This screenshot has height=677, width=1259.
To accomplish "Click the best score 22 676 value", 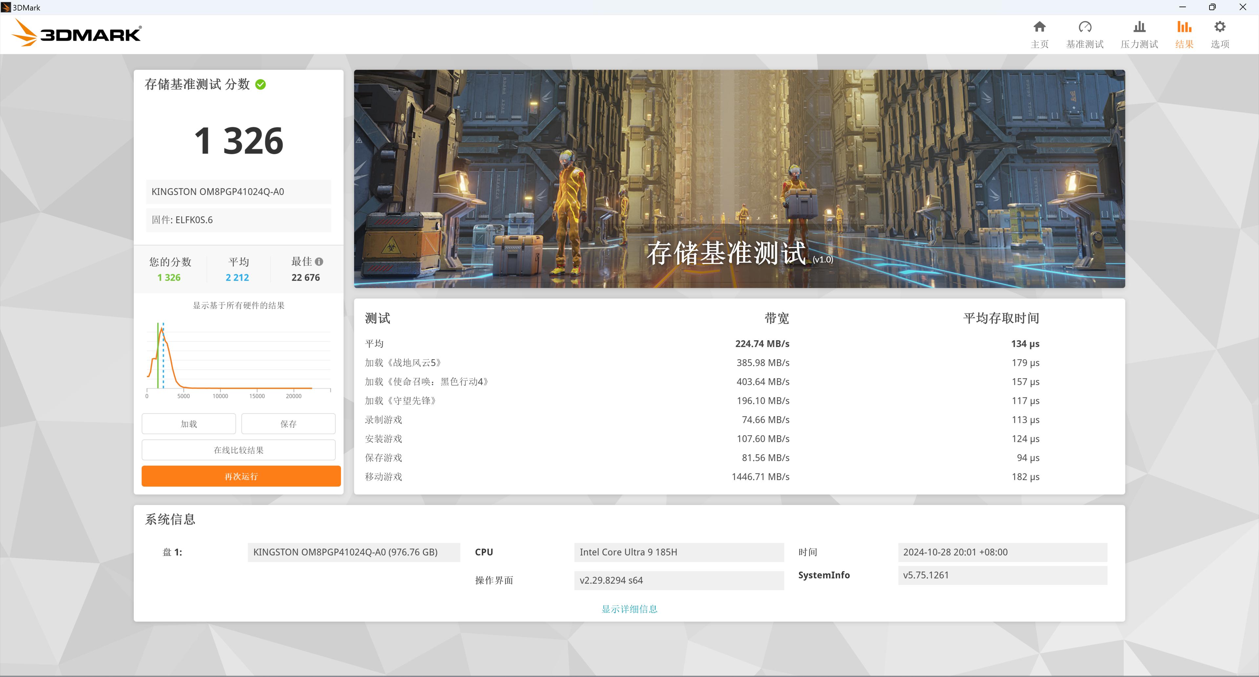I will click(x=306, y=278).
